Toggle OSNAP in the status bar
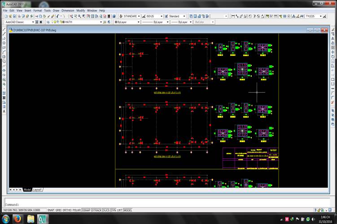The image size is (337, 224). tap(87, 210)
